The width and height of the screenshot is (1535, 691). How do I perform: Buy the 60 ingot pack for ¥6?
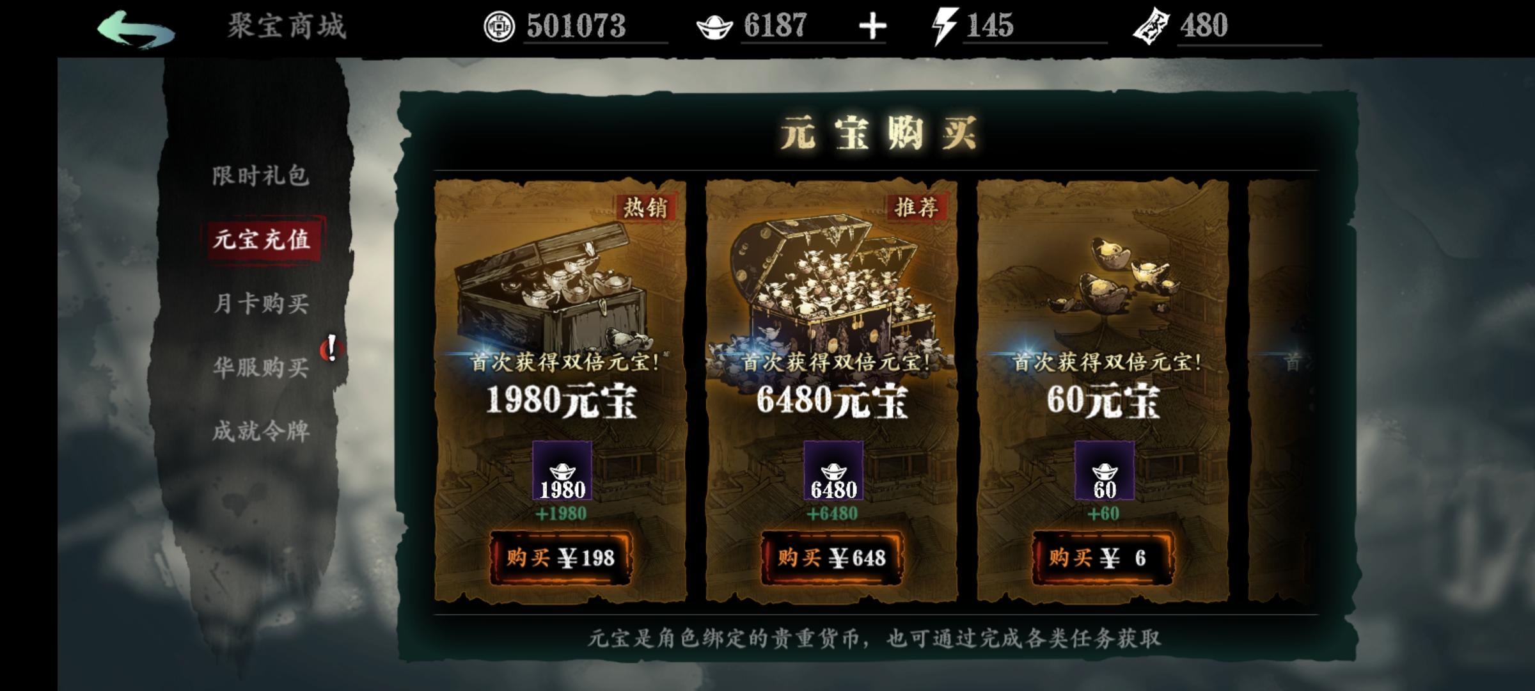1103,558
